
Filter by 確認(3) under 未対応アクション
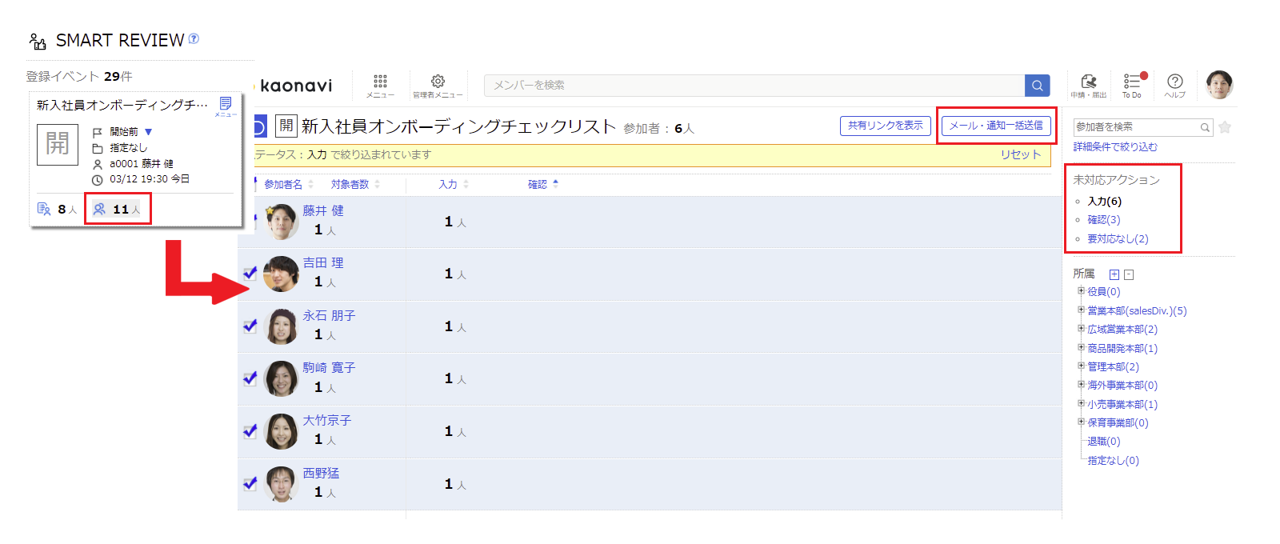pyautogui.click(x=1103, y=220)
